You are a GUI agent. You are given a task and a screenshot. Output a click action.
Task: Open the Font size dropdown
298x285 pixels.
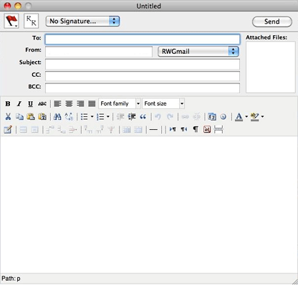click(x=163, y=103)
